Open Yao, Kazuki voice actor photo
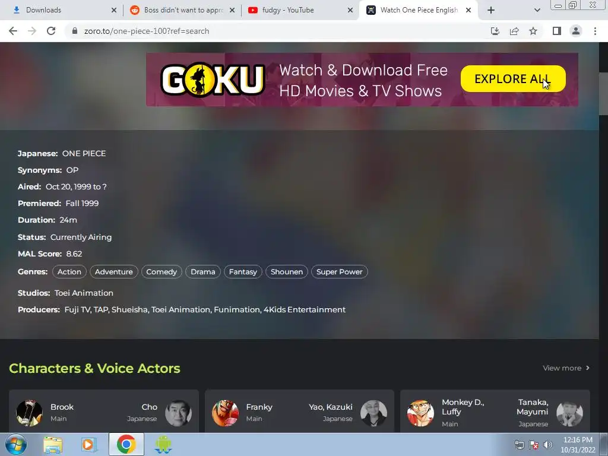The width and height of the screenshot is (608, 456). pyautogui.click(x=374, y=413)
